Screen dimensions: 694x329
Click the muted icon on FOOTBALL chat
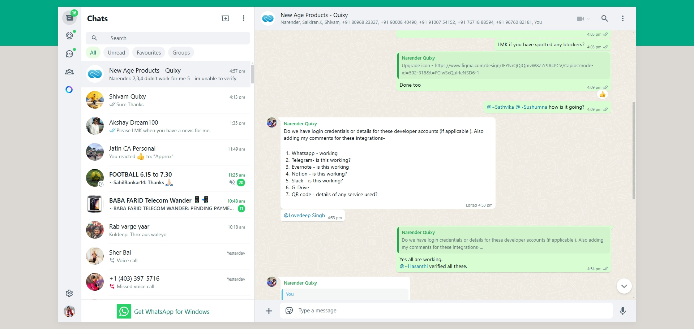(x=232, y=182)
